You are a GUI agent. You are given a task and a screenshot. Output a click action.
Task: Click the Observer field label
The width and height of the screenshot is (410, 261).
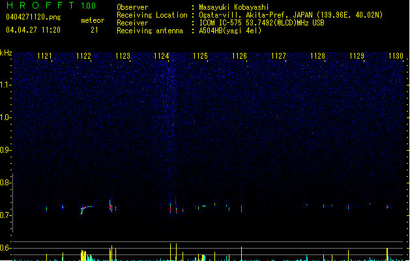(x=132, y=7)
